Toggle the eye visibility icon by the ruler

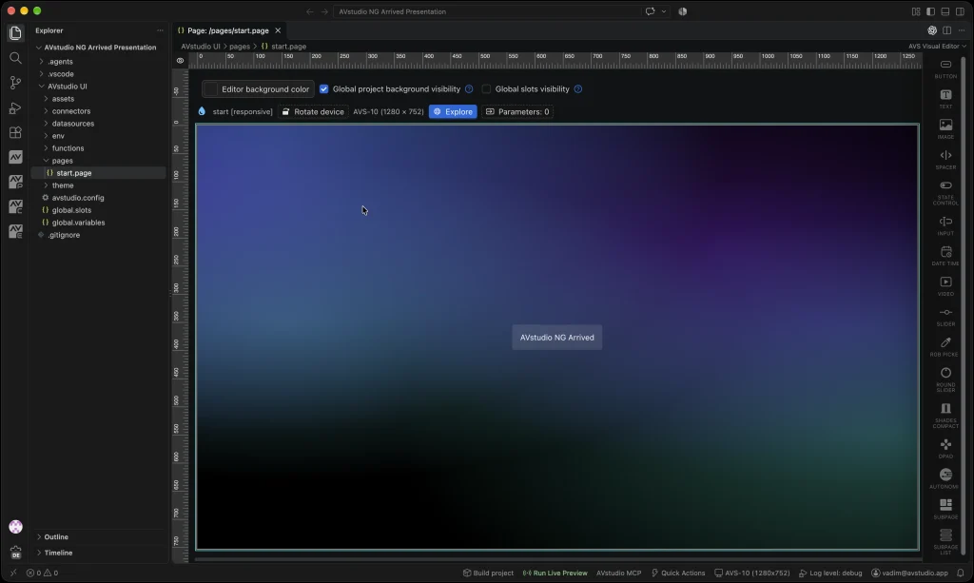[180, 61]
